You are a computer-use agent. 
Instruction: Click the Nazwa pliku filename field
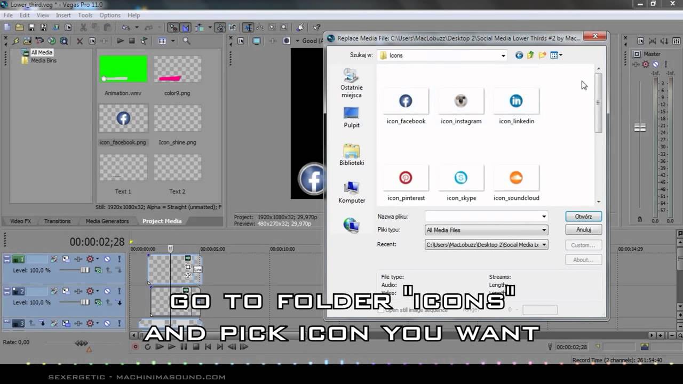click(486, 216)
